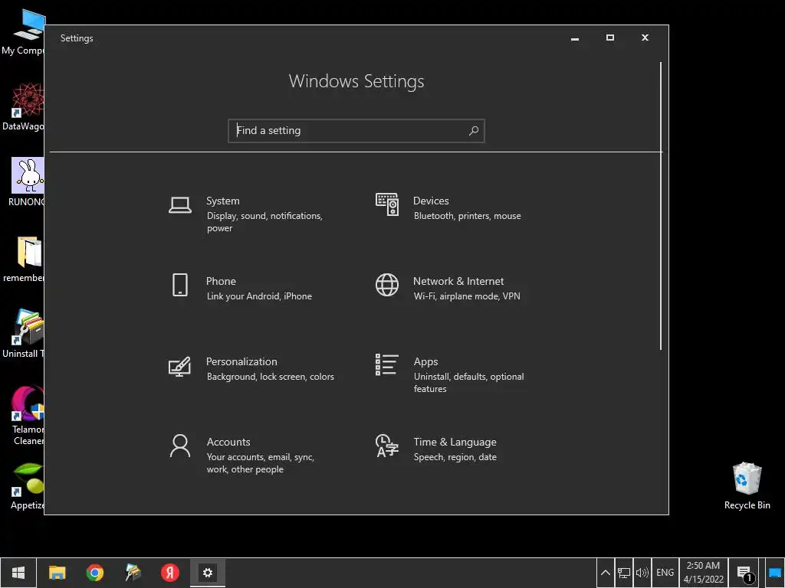785x588 pixels.
Task: Open the Accounts category title
Action: [228, 442]
